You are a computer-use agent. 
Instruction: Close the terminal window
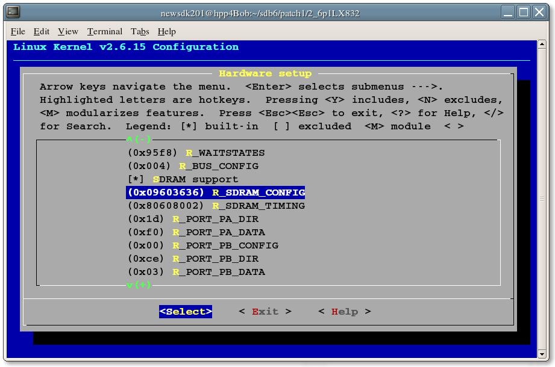539,13
